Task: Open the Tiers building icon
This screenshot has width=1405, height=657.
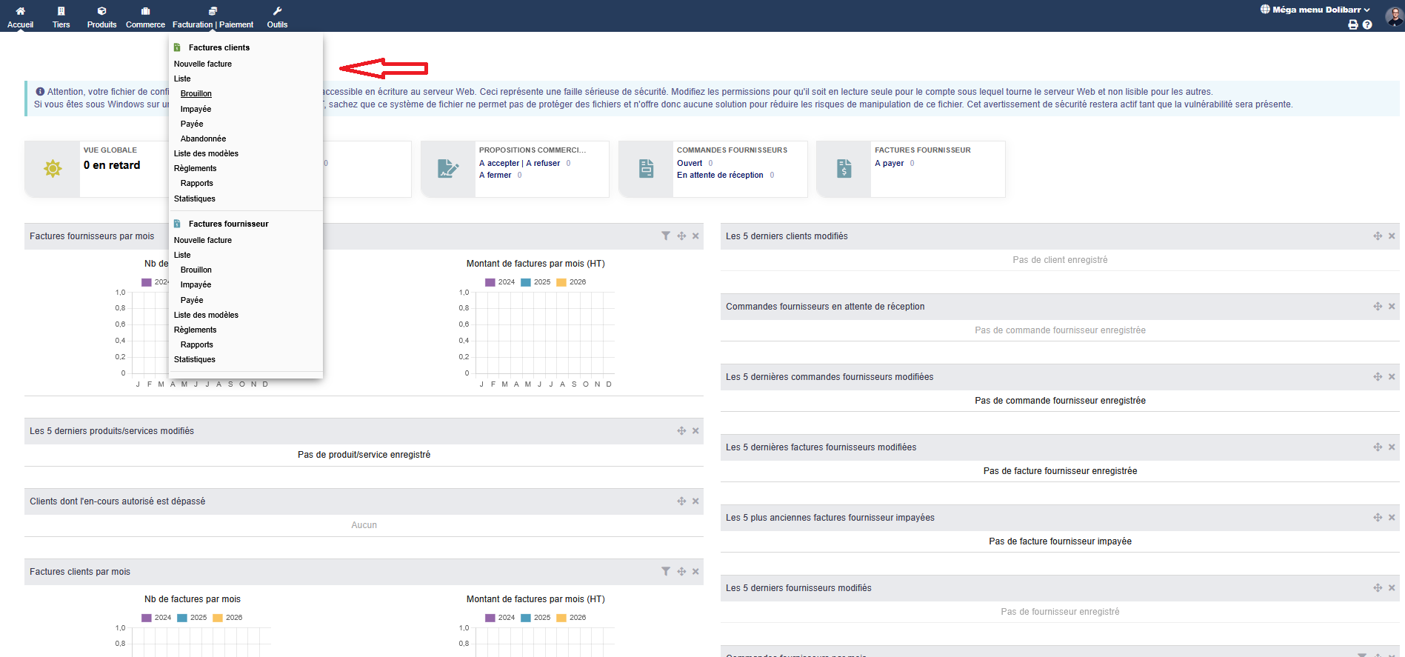Action: click(x=61, y=11)
